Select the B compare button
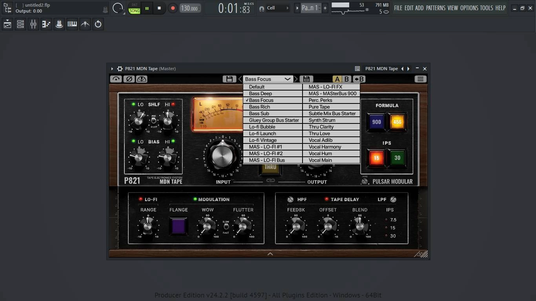 tap(346, 79)
